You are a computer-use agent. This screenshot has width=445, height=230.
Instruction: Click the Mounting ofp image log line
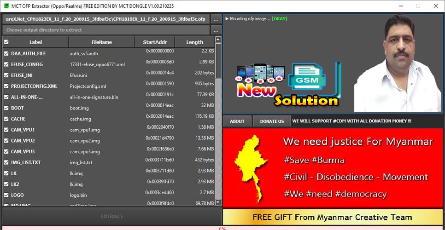point(256,19)
